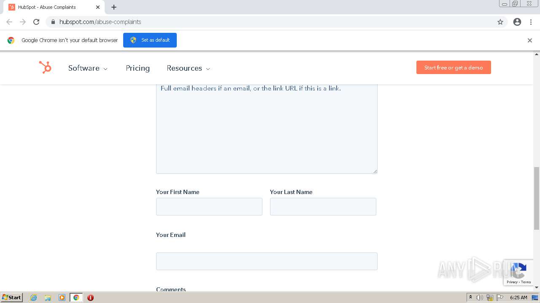Image resolution: width=540 pixels, height=303 pixels.
Task: Click the reCAPTCHA Terms link
Action: [x=526, y=282]
